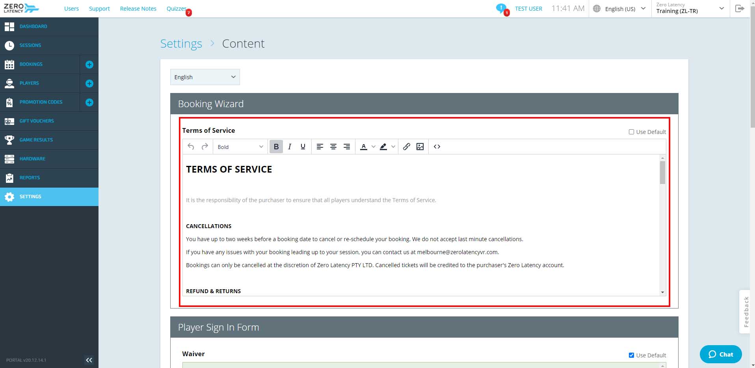
Task: Redo edit in Terms editor
Action: 205,147
